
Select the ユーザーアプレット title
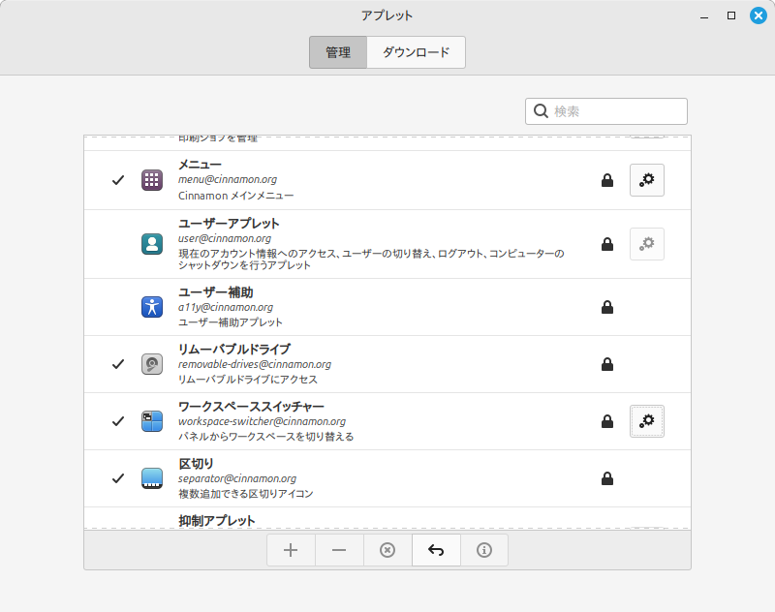pyautogui.click(x=229, y=224)
